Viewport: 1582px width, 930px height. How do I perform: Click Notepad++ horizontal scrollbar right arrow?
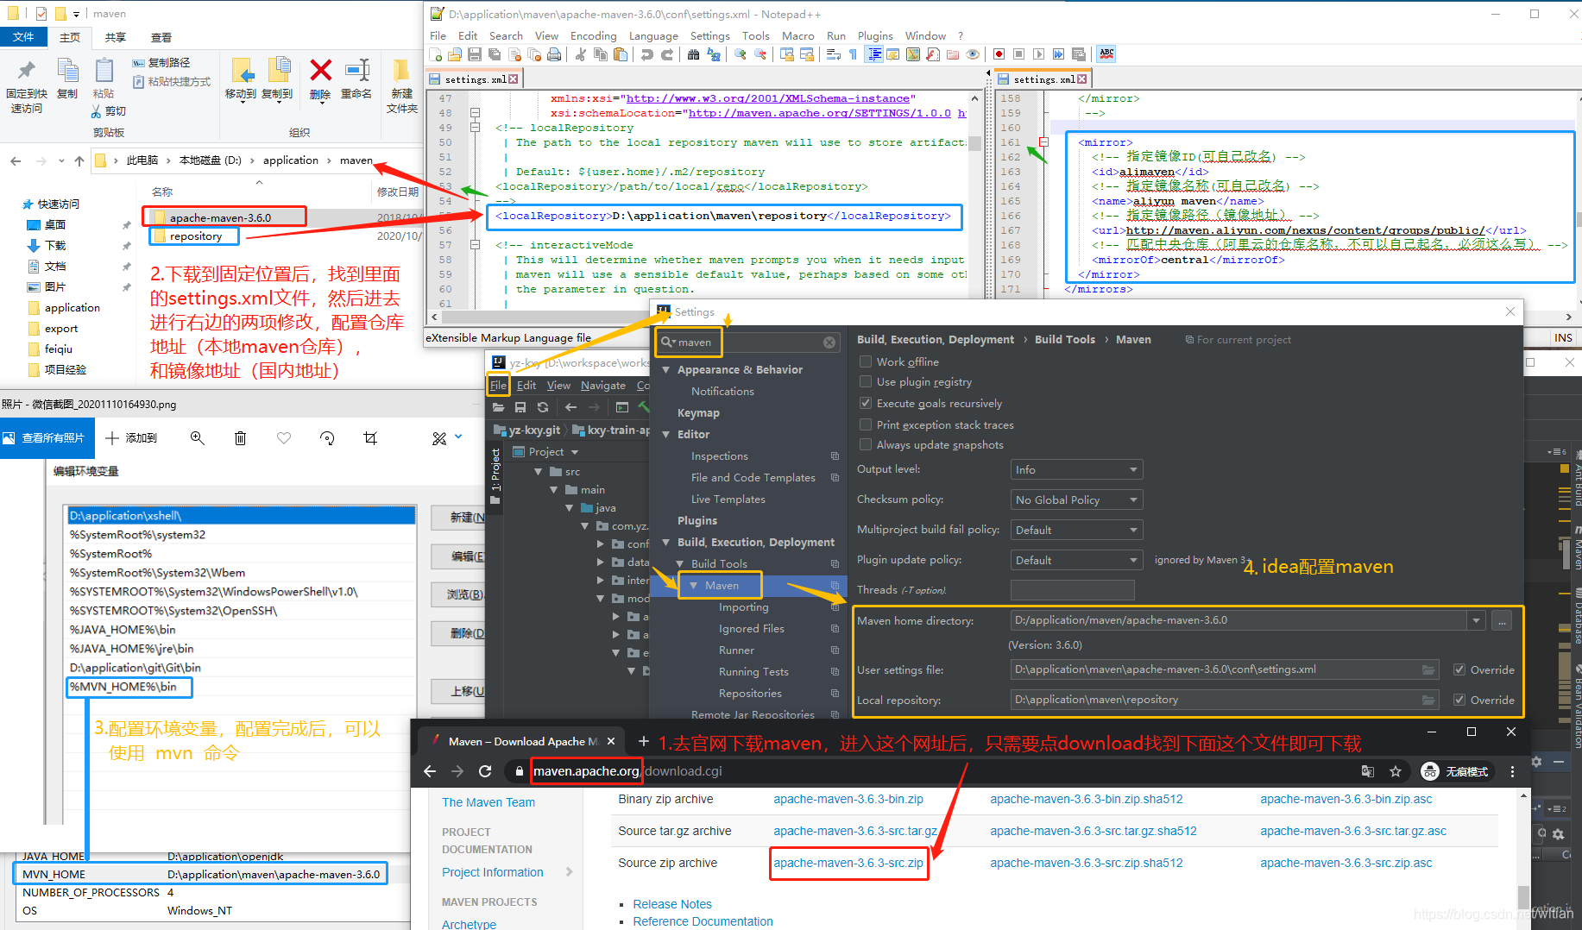click(x=1569, y=317)
